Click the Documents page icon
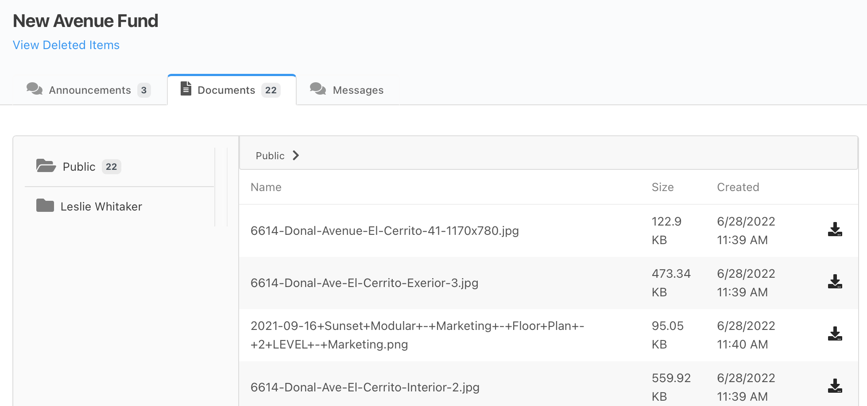The image size is (867, 406). coord(186,88)
